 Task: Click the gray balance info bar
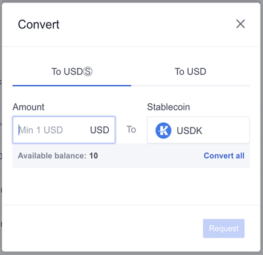click(131, 156)
